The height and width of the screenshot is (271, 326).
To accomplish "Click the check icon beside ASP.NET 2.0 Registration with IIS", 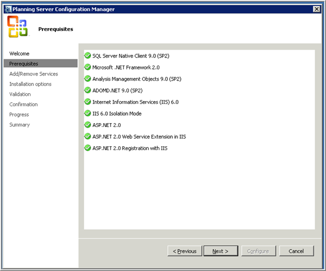I will point(88,148).
